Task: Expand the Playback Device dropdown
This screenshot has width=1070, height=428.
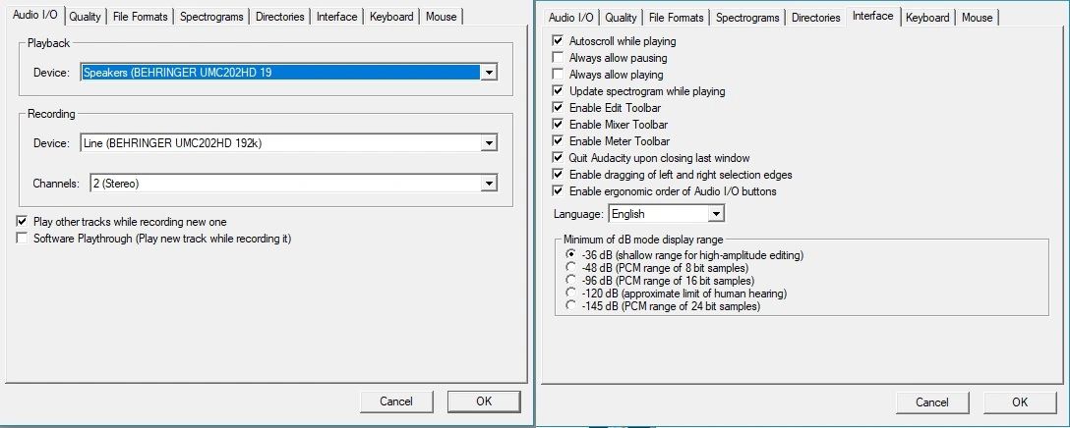Action: click(489, 73)
